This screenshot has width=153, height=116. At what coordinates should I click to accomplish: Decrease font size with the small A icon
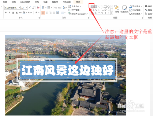(x=33, y=8)
